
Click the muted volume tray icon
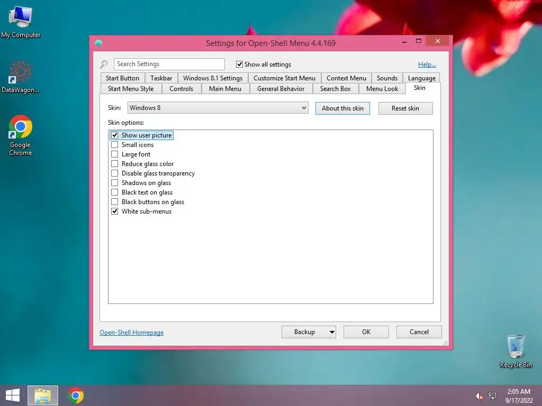pos(478,396)
